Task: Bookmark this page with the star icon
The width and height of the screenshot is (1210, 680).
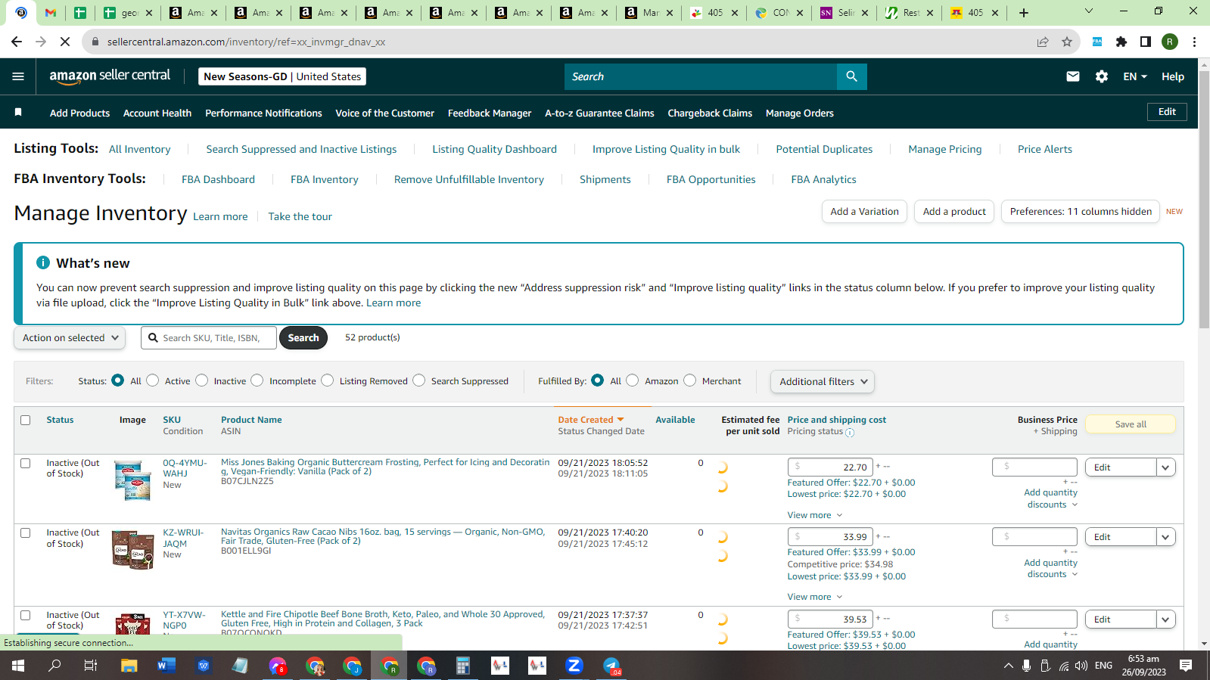Action: [1067, 42]
